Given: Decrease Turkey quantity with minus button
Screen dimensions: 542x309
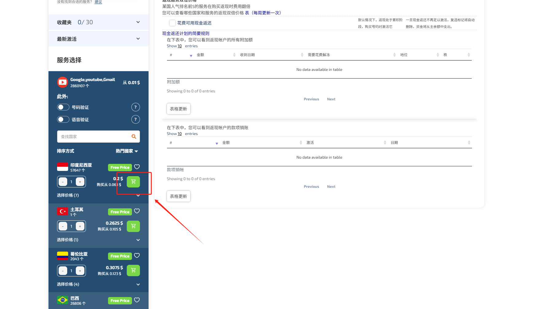Looking at the screenshot, I should coord(63,226).
